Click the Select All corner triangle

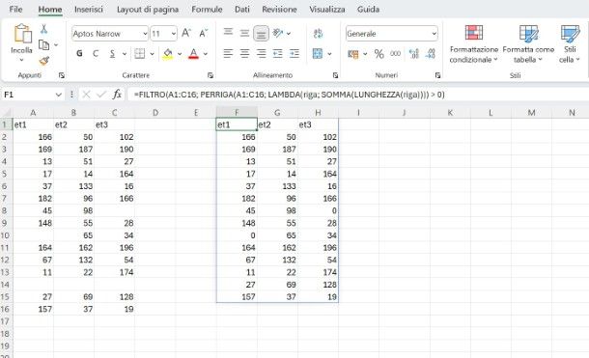coord(7,113)
